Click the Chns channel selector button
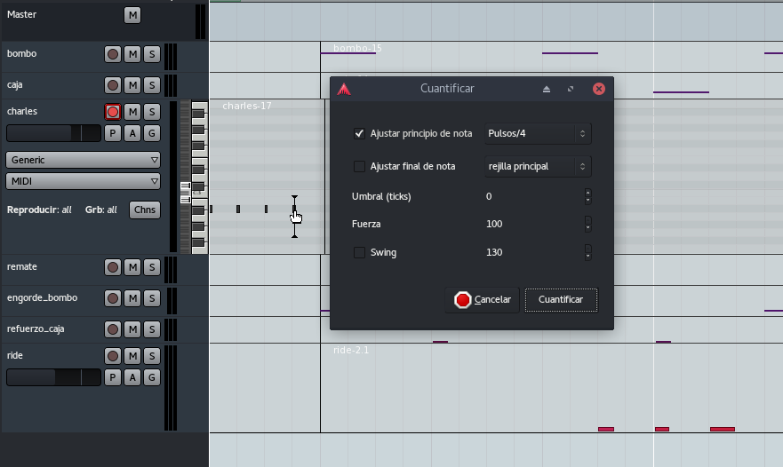783x467 pixels. click(x=145, y=210)
